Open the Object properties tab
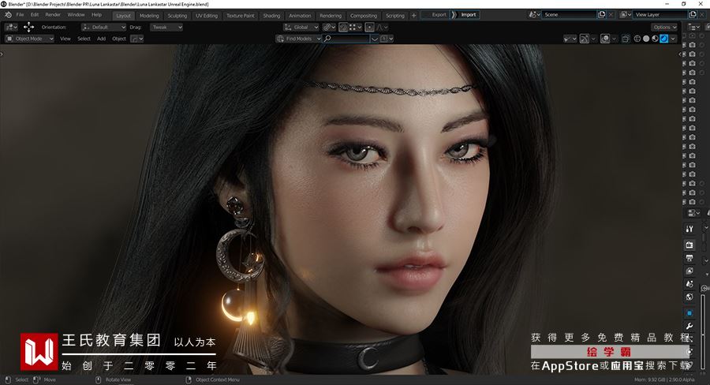The height and width of the screenshot is (385, 710). point(689,313)
